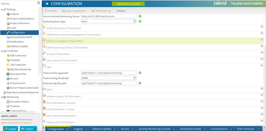Image resolution: width=266 pixels, height=131 pixels.
Task: Collapse the Conductor tree node
Action: pos(2,51)
